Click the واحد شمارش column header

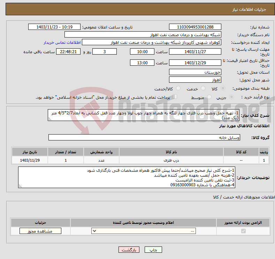click(101, 152)
